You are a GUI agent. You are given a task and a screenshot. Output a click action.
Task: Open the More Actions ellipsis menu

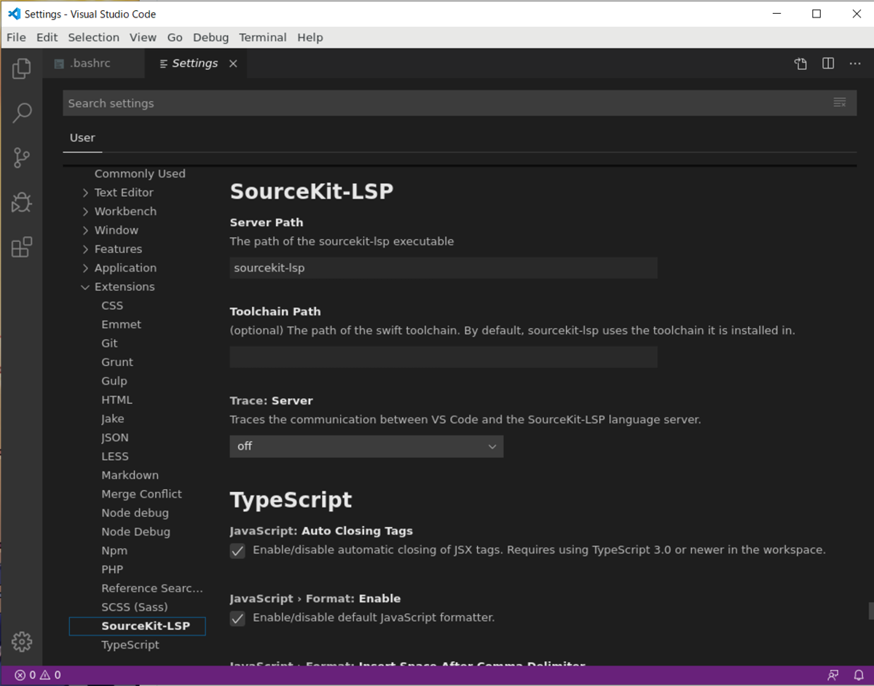click(x=855, y=63)
